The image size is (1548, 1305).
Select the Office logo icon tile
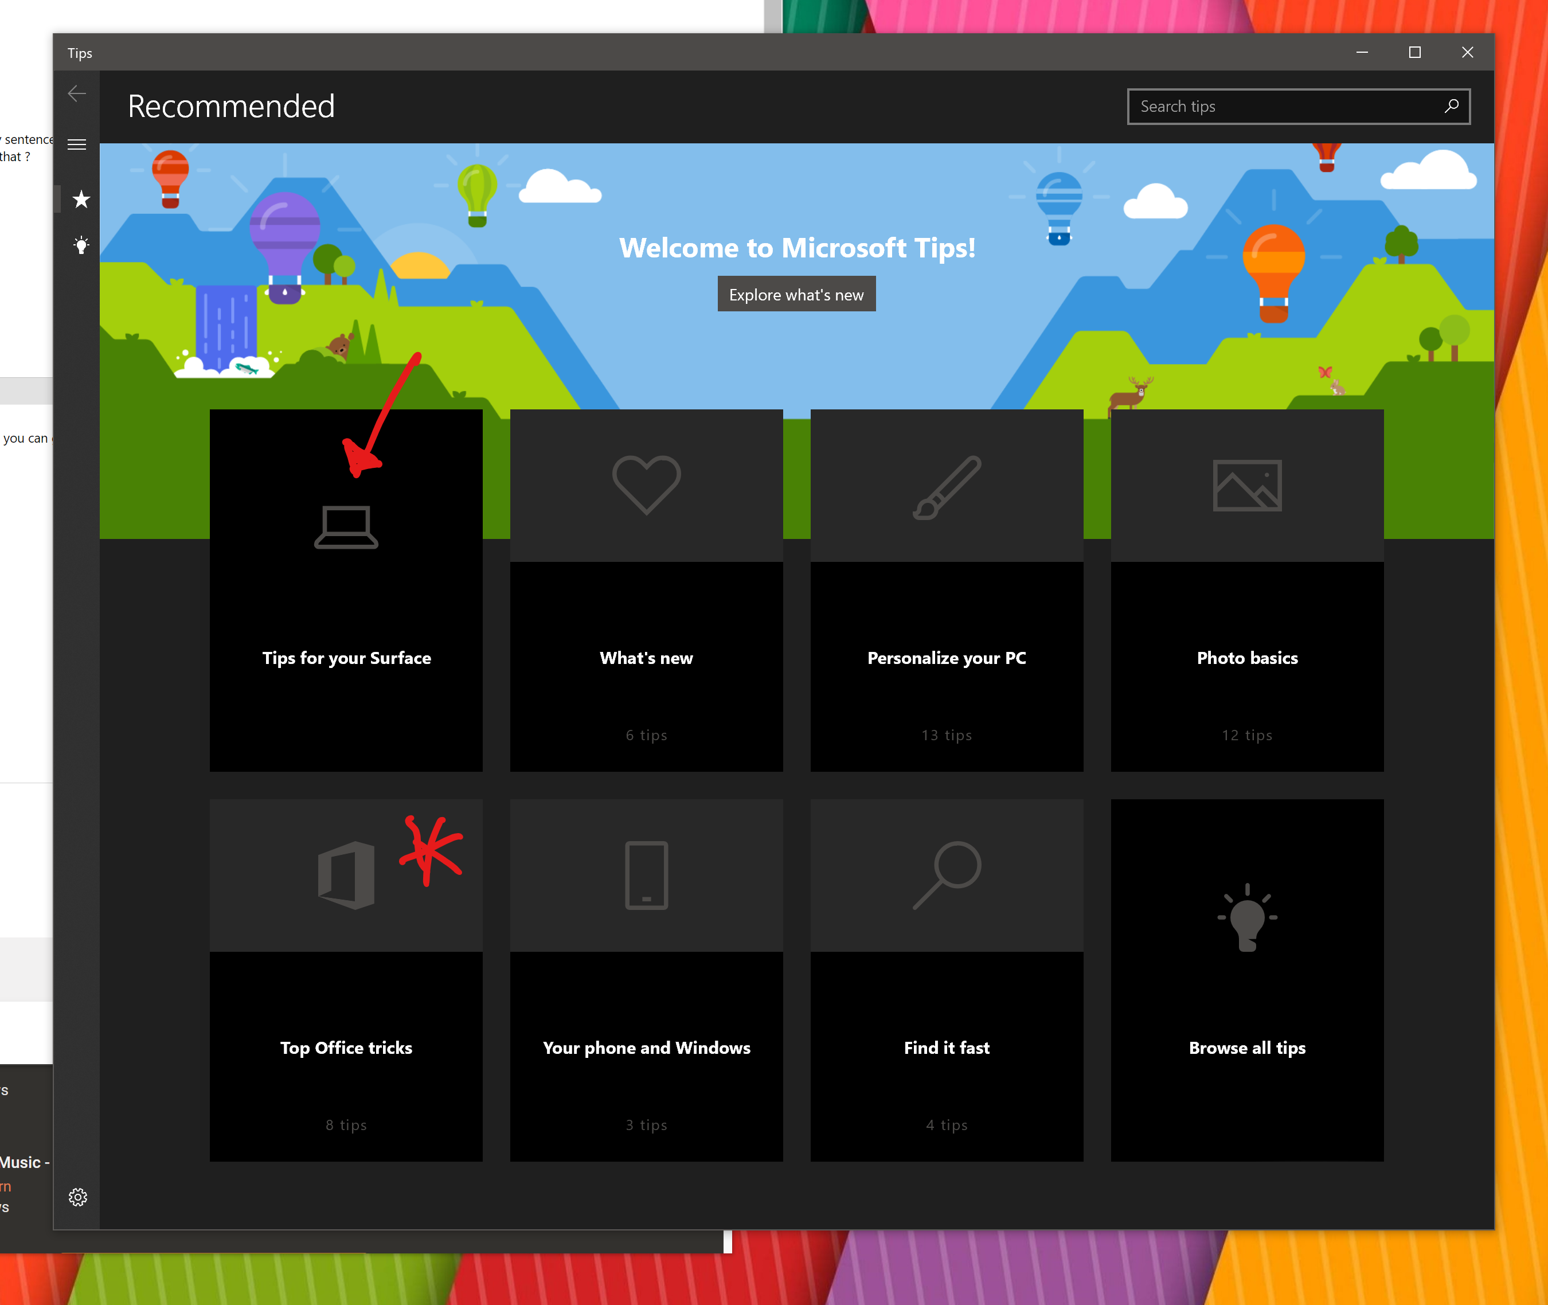pyautogui.click(x=346, y=875)
